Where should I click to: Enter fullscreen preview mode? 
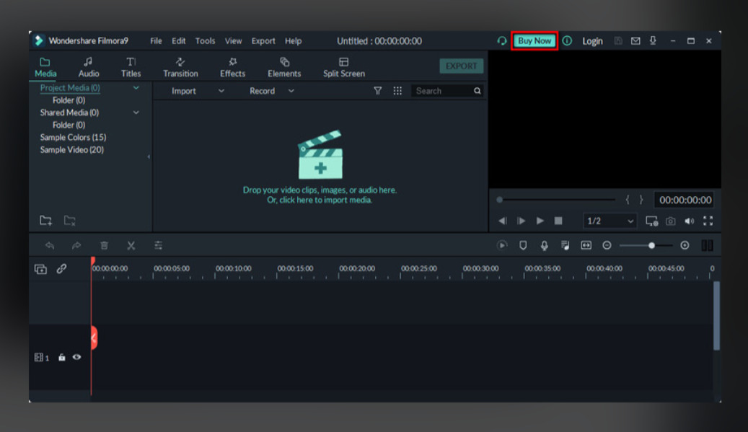point(708,221)
